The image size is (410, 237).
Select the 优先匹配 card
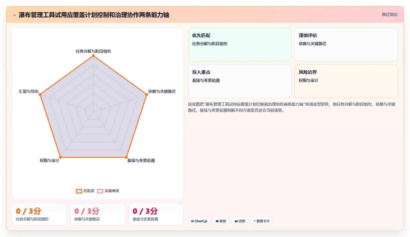coord(240,45)
